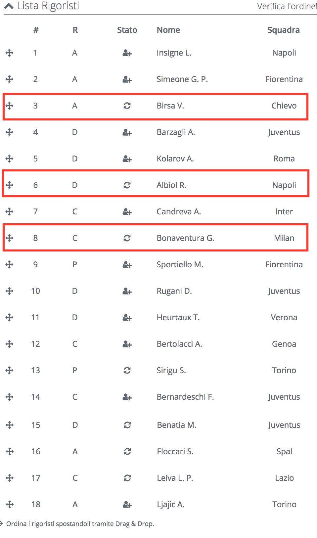Click the Stato column header

point(127,30)
